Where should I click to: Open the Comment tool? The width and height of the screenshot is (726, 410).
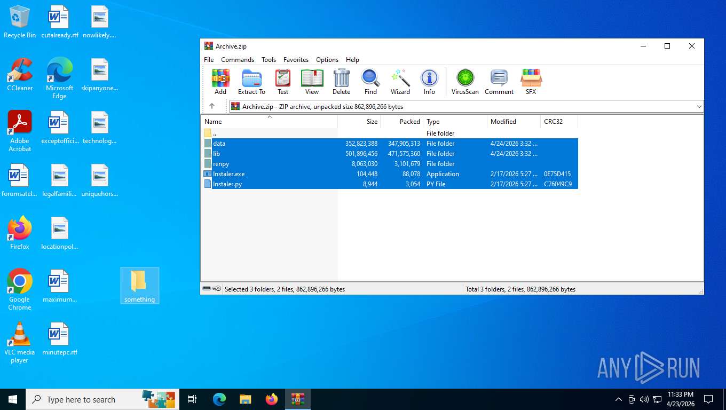click(499, 82)
